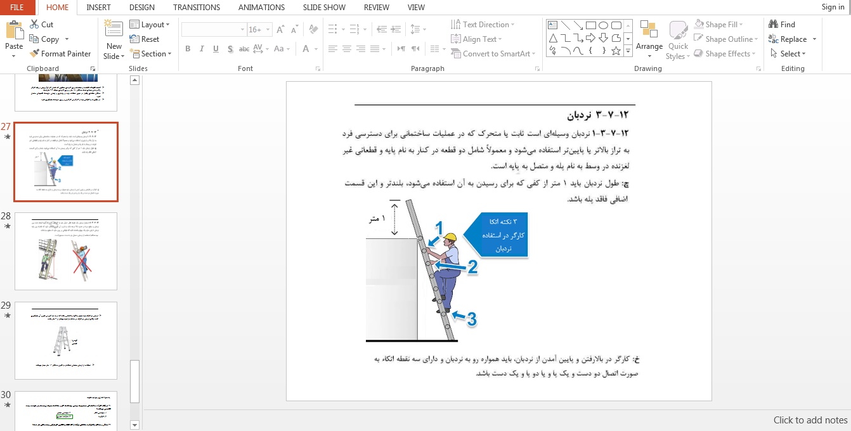Toggle numbered list

pos(354,30)
